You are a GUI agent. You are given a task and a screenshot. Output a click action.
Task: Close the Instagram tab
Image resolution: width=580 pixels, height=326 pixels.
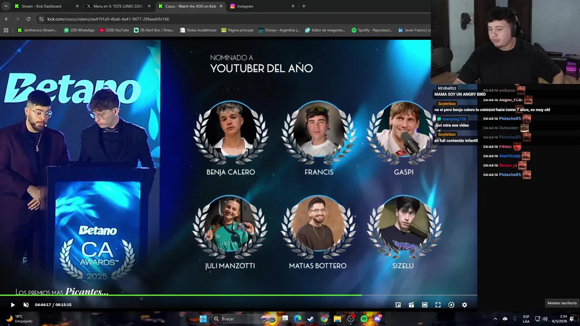click(x=293, y=6)
